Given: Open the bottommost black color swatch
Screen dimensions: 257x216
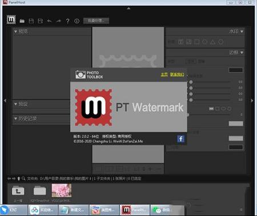Looking at the screenshot, I should click(x=236, y=147).
